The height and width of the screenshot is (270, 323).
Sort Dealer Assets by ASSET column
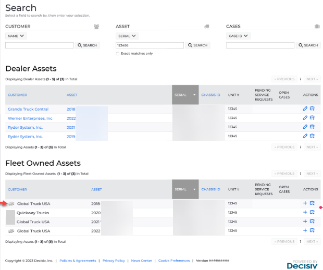(72, 95)
